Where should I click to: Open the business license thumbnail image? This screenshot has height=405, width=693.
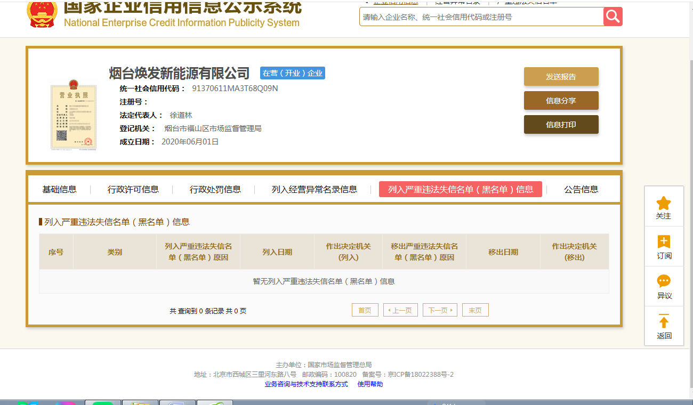click(73, 116)
